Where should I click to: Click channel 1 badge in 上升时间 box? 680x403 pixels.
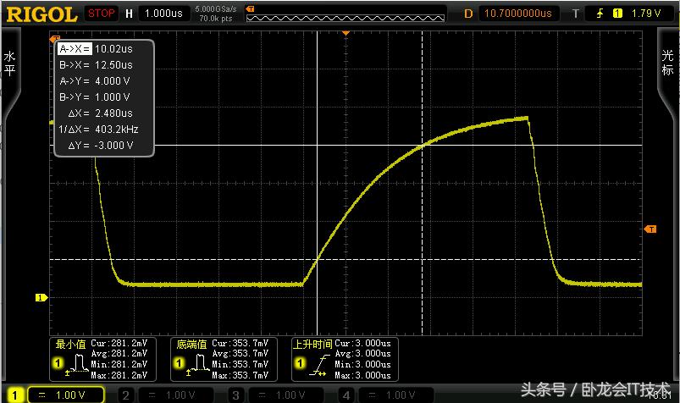click(300, 362)
